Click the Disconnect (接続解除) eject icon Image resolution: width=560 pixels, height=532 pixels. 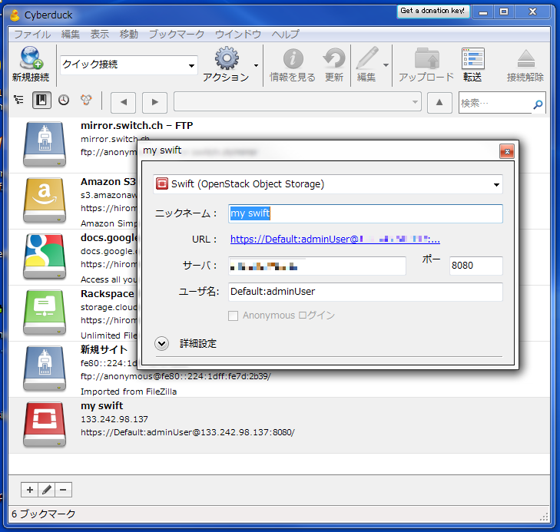[x=525, y=59]
